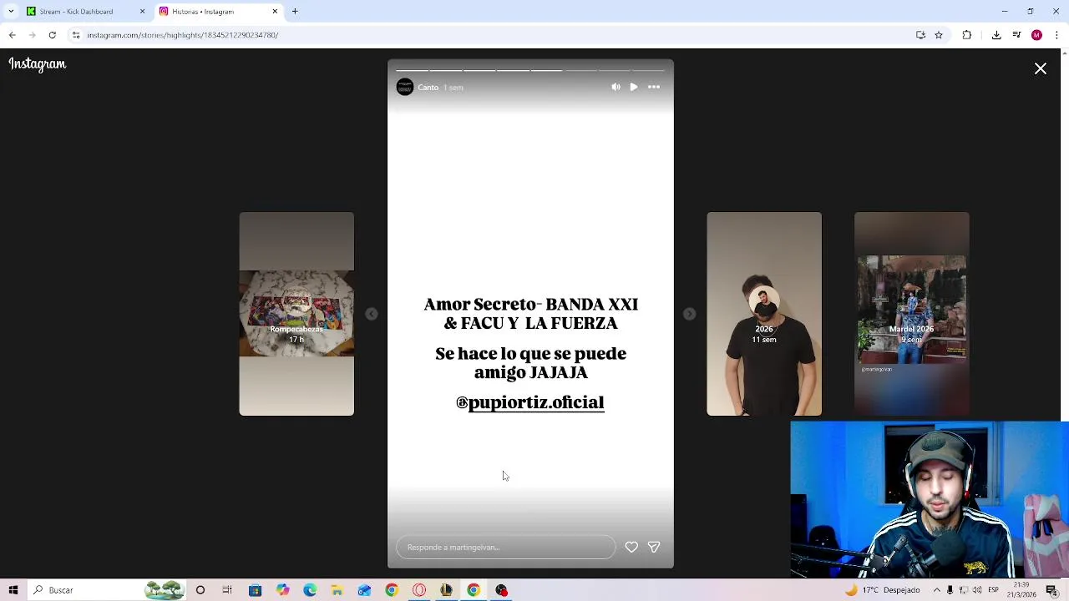Open Task View on the taskbar
Viewport: 1069px width, 601px height.
tap(227, 590)
